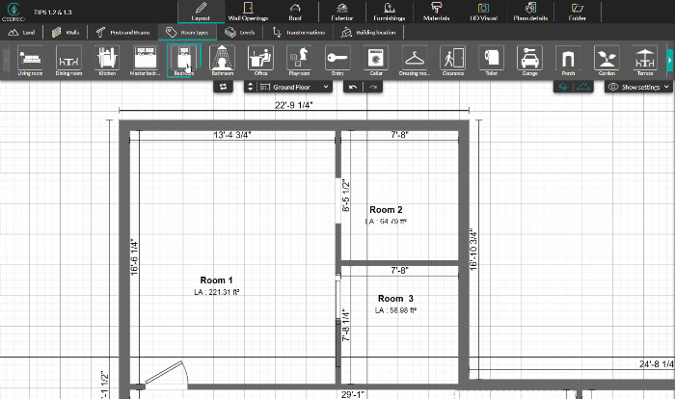Pick the Bathroom room type

(x=223, y=60)
